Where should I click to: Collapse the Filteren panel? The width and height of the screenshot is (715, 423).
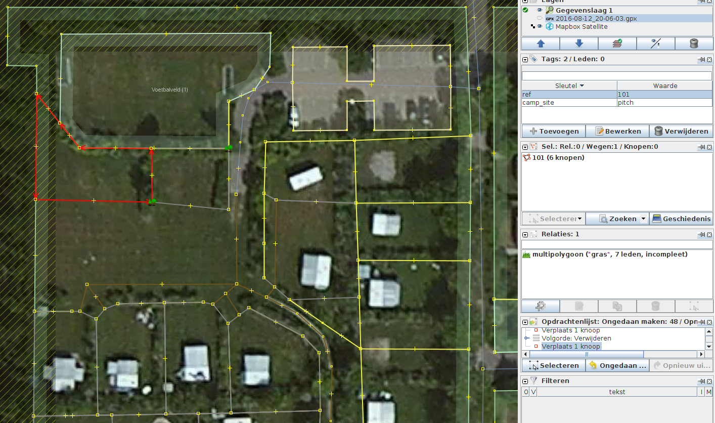525,381
